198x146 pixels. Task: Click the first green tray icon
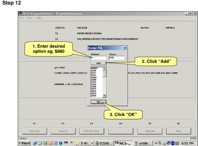160,143
